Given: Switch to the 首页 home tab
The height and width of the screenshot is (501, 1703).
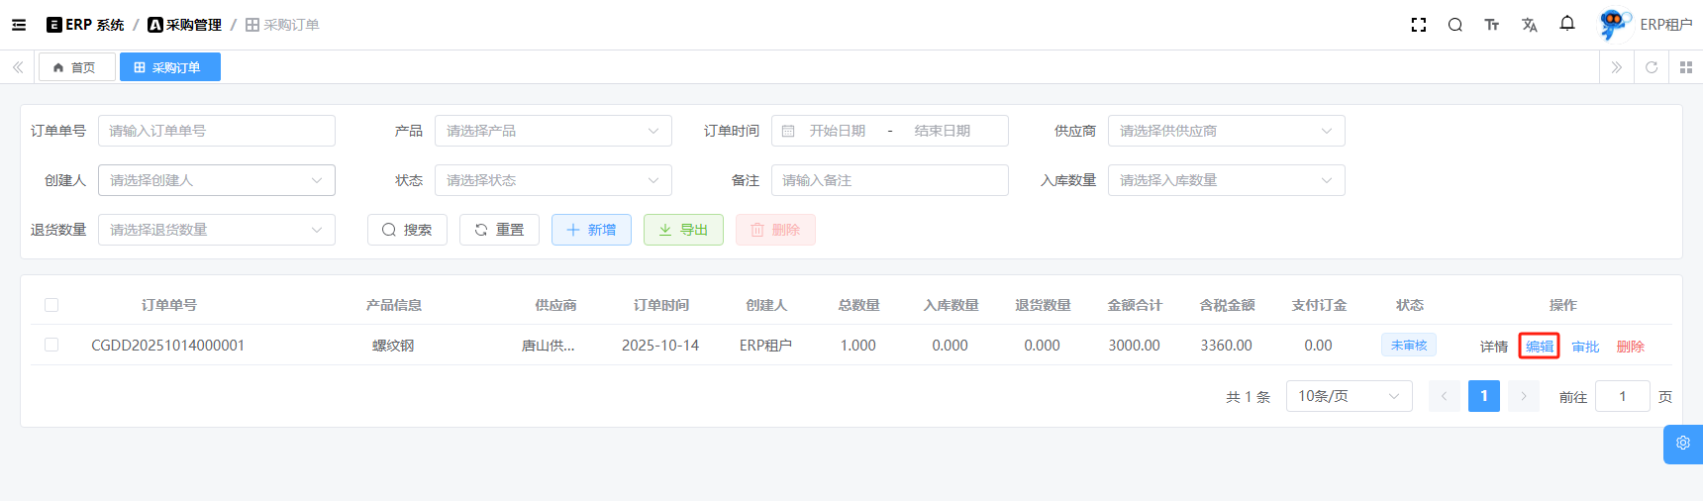Looking at the screenshot, I should (76, 67).
